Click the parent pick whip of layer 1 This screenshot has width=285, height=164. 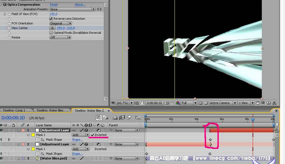(111, 130)
